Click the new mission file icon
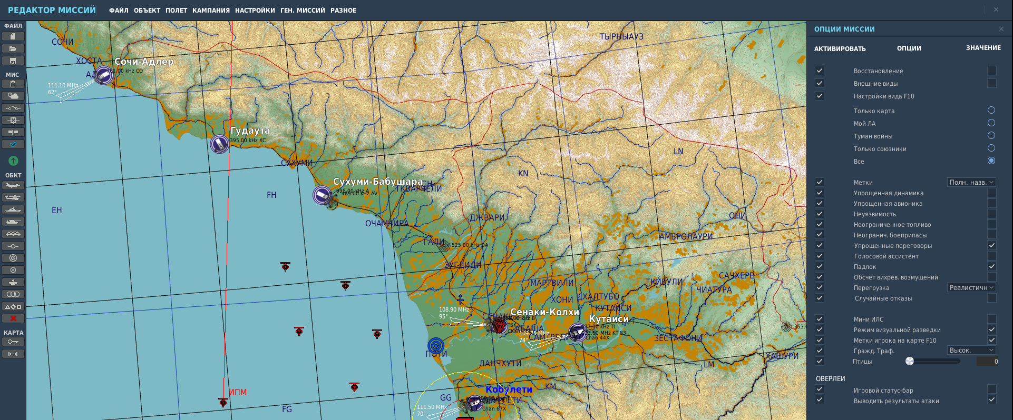Screen dimensions: 1013x420 pos(13,36)
